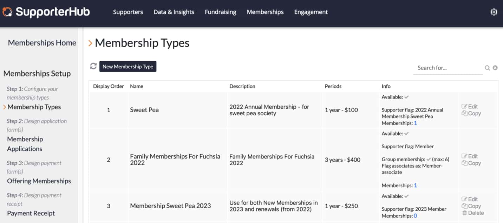Click the SupporterHub logo
The image size is (503, 223).
46,12
